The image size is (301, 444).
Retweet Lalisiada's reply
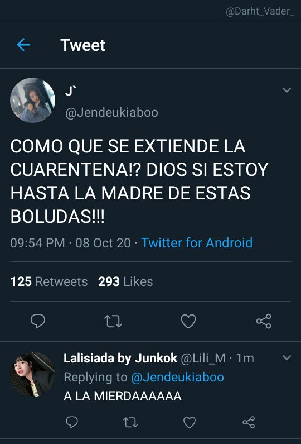coord(130,422)
